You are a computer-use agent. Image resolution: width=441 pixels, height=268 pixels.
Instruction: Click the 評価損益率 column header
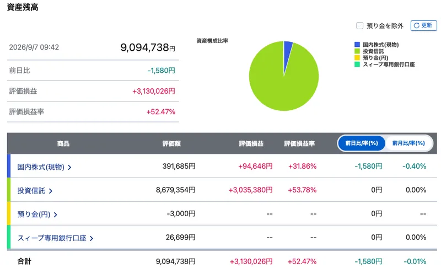click(x=299, y=144)
